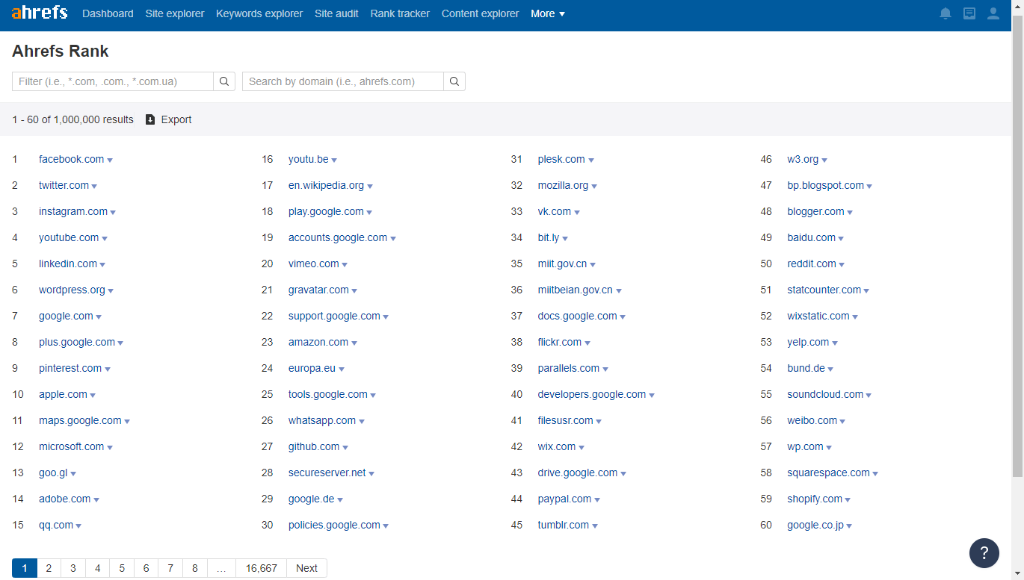
Task: Open Content explorer in the top menu
Action: tap(480, 13)
